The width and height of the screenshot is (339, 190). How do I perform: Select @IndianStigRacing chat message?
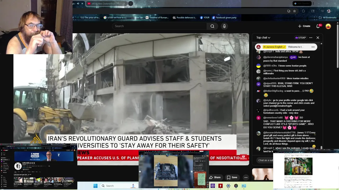(x=286, y=93)
